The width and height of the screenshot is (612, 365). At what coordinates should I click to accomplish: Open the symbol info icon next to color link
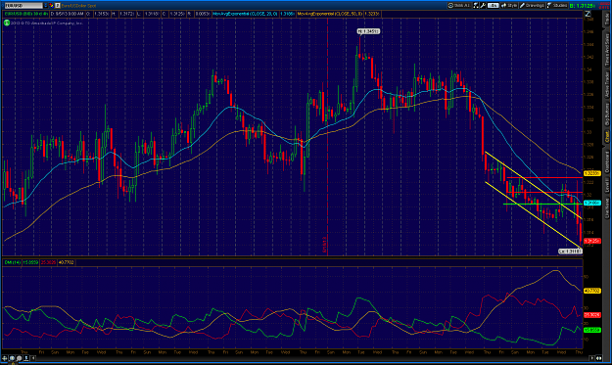coord(58,6)
